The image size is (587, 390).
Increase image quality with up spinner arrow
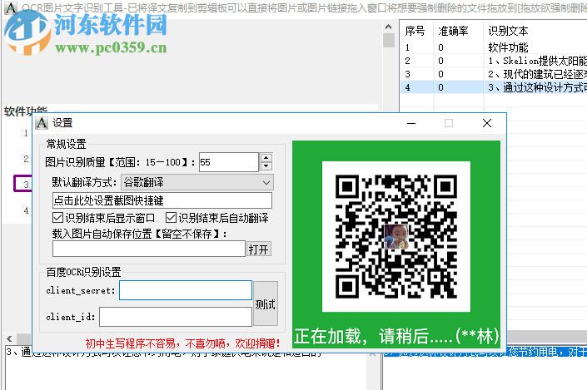point(266,158)
